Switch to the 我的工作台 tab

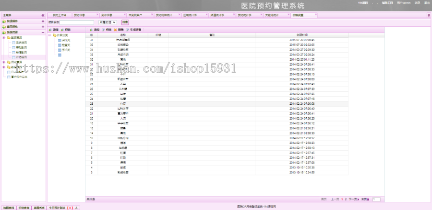point(59,15)
